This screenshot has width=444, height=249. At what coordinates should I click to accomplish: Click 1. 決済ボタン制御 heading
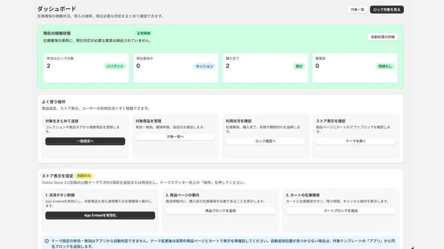60,195
